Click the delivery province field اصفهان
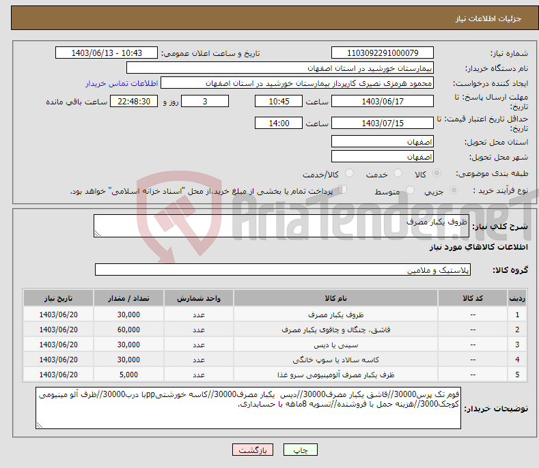The width and height of the screenshot is (539, 468). [x=383, y=141]
